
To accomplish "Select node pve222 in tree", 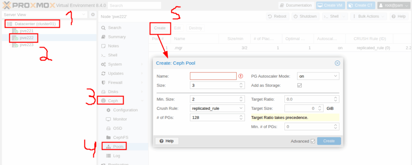I will click(27, 38).
